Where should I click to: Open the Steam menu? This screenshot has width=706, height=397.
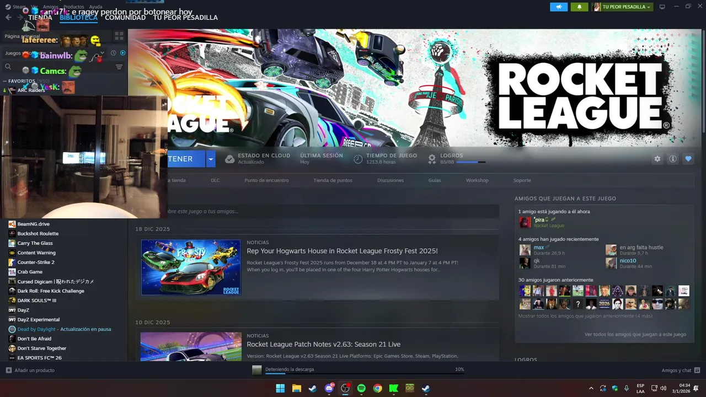click(x=19, y=7)
